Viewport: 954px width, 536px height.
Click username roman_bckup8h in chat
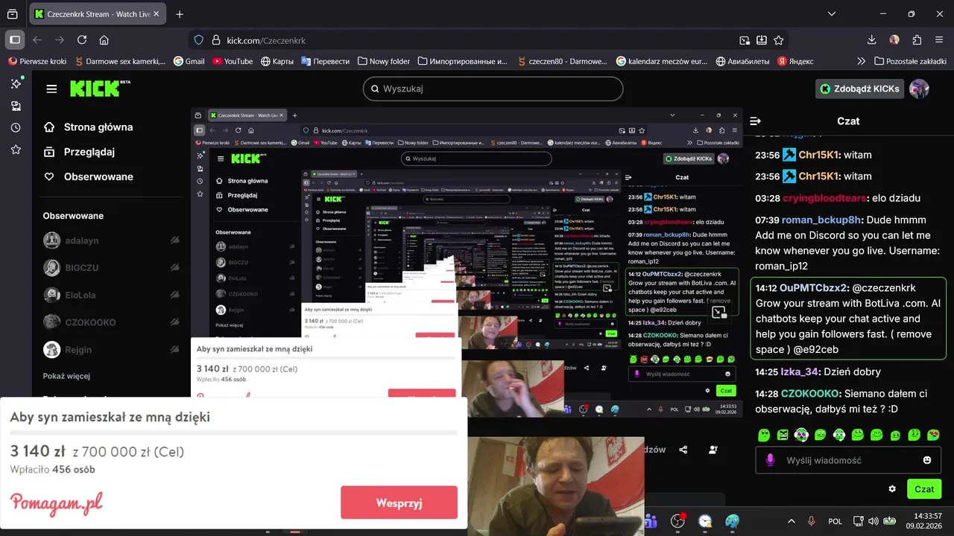click(x=822, y=220)
